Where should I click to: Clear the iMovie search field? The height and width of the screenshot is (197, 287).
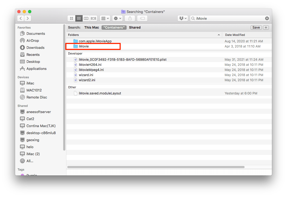(267, 18)
